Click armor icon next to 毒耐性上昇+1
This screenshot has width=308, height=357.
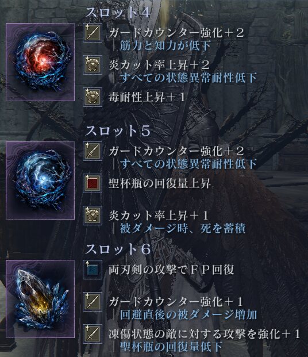click(x=93, y=97)
